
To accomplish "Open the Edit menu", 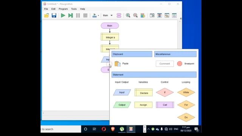I will (x=53, y=9).
